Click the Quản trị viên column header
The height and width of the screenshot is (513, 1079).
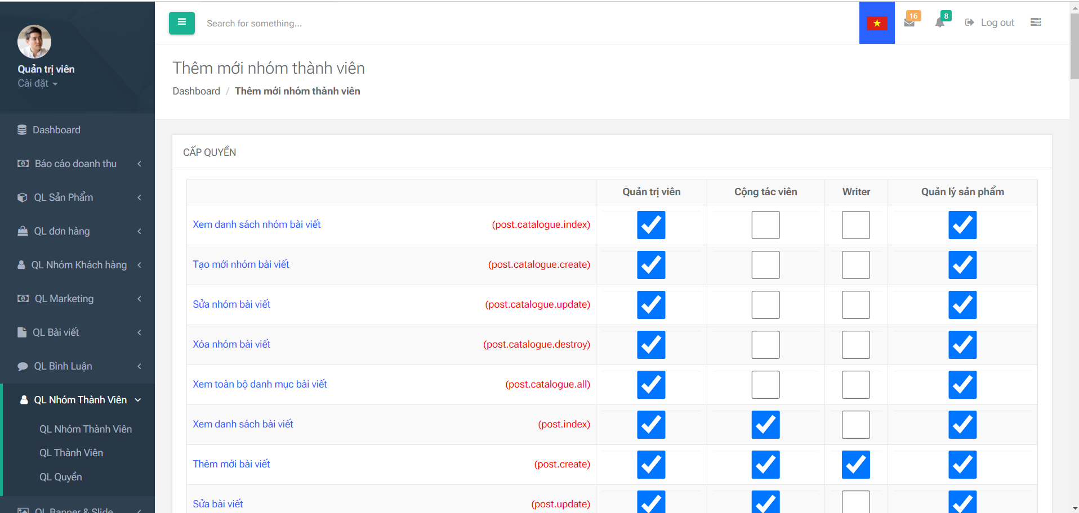click(x=651, y=192)
